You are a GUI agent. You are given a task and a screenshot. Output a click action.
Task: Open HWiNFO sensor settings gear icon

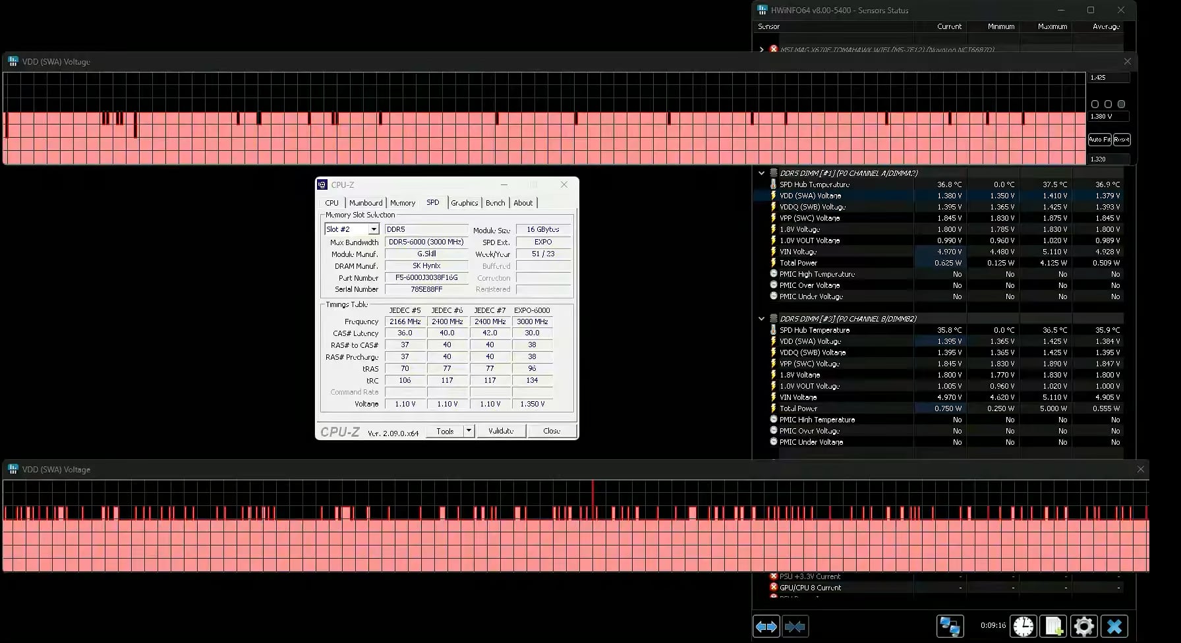[x=1083, y=626]
